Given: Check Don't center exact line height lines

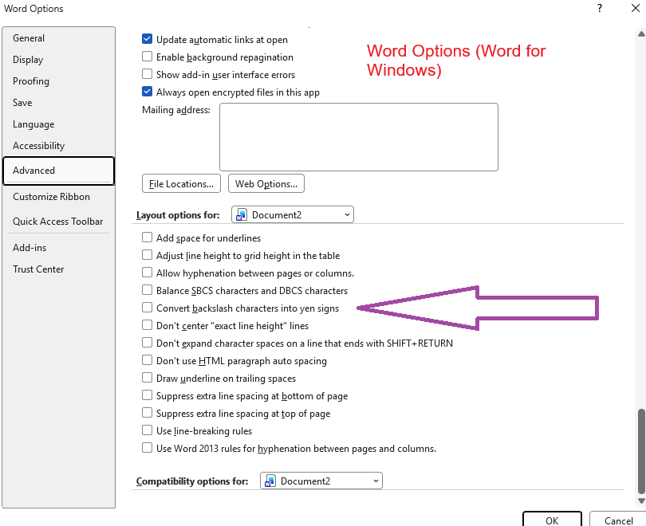Looking at the screenshot, I should click(147, 325).
